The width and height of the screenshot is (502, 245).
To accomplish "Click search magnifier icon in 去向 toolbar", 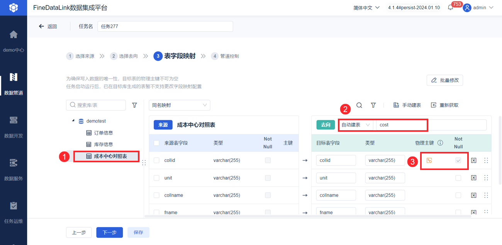I will coord(359,105).
